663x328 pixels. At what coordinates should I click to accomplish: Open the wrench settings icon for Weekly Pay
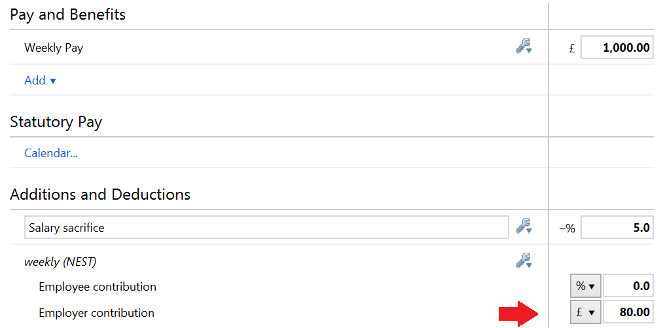tap(524, 46)
